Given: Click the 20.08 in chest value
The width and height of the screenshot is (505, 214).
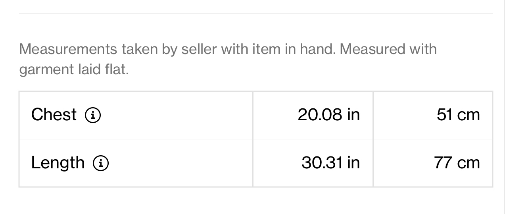Looking at the screenshot, I should click(x=329, y=115).
